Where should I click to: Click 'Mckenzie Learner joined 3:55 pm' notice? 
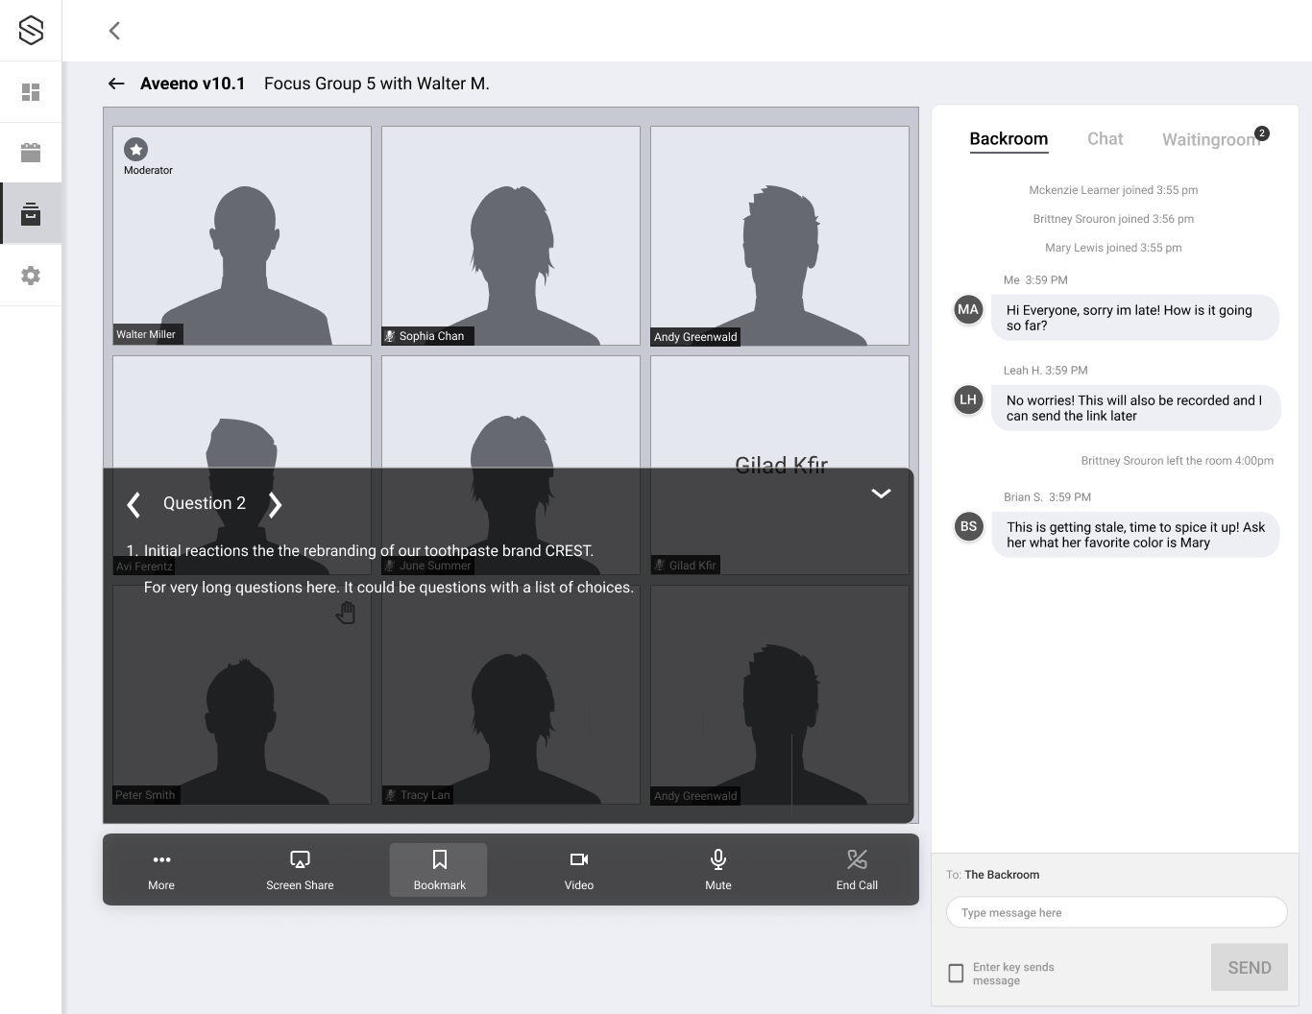(x=1113, y=190)
